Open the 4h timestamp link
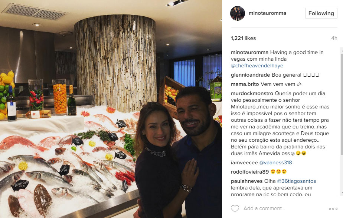 pos(334,38)
